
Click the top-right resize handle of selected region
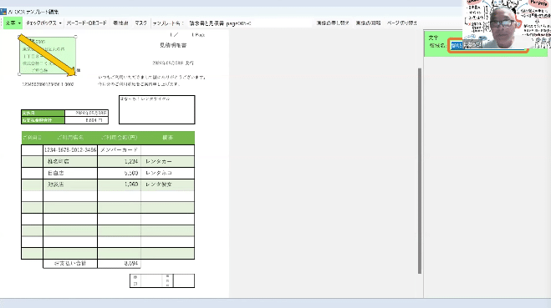pos(76,37)
